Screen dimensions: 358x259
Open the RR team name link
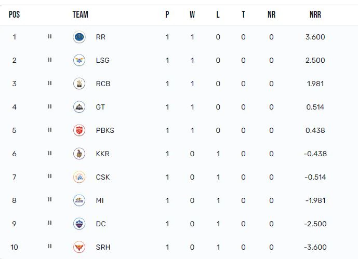(101, 37)
